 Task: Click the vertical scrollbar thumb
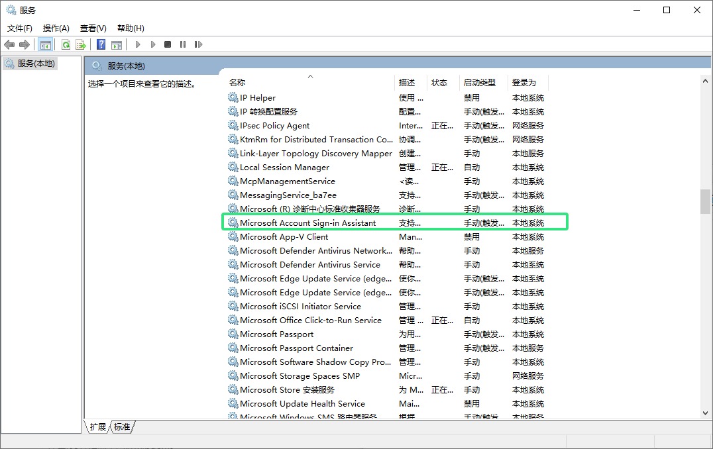tap(705, 201)
